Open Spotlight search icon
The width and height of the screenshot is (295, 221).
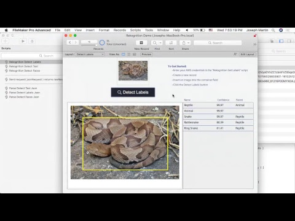273,30
